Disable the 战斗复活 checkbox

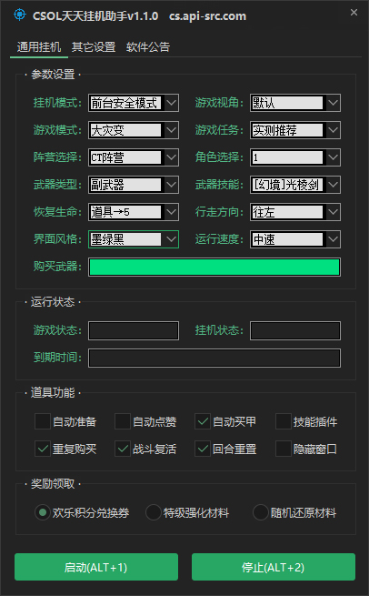coord(123,449)
